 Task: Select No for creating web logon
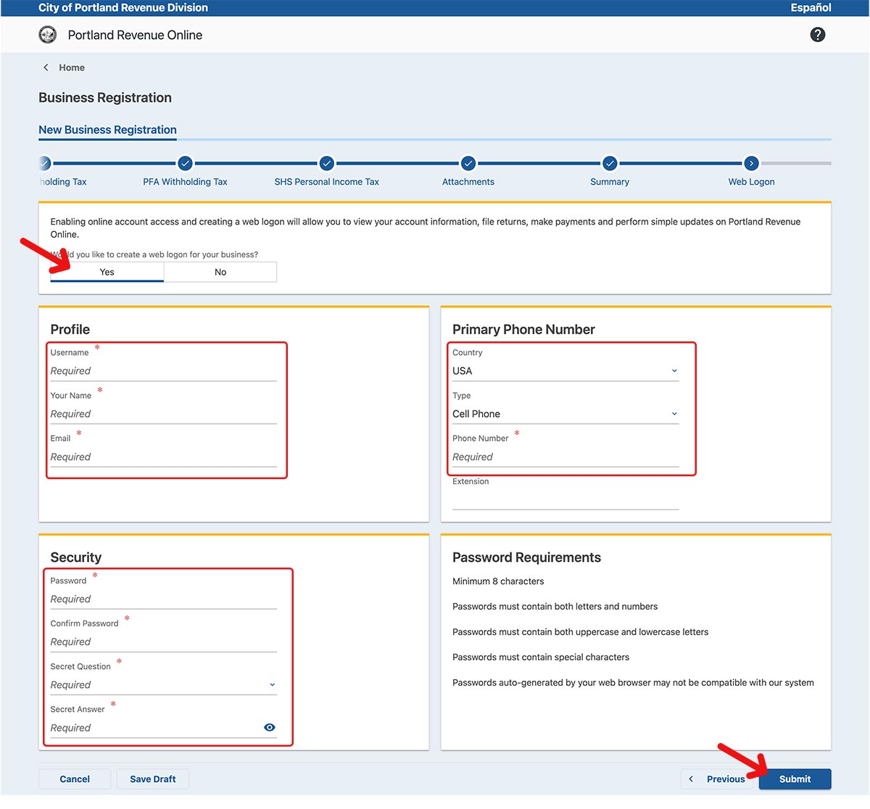tap(220, 272)
